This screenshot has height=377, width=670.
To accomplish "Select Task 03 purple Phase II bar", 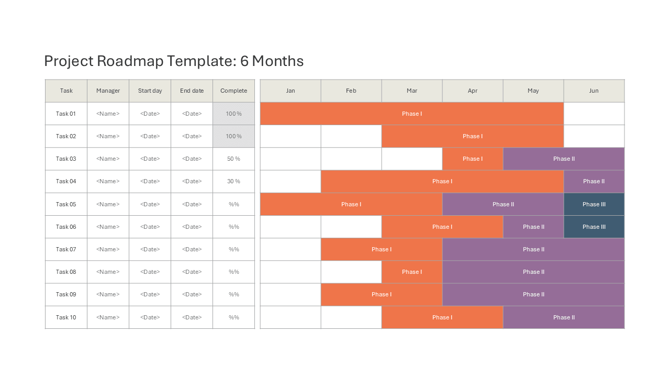I will 564,159.
